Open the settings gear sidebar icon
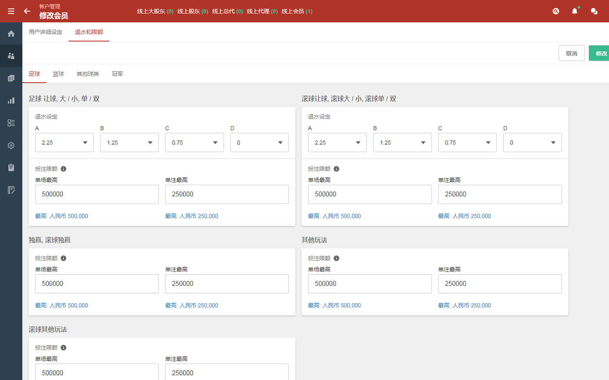The height and width of the screenshot is (380, 609). tap(11, 145)
